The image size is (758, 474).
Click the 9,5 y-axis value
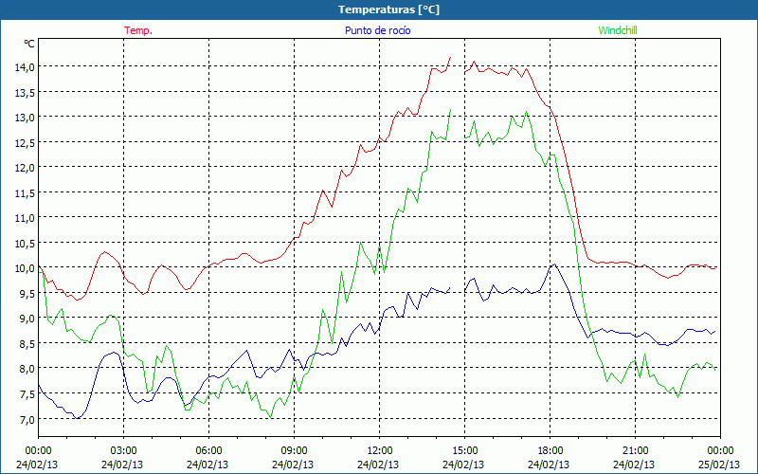[27, 294]
